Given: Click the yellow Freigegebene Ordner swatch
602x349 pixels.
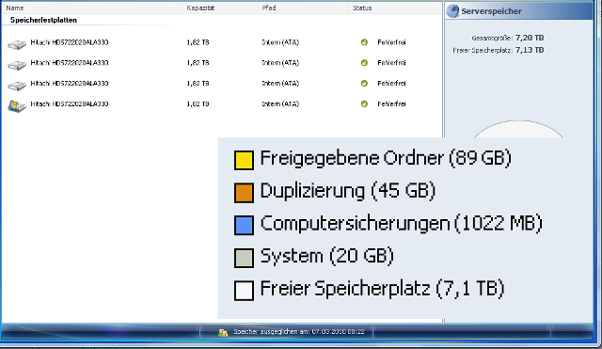Looking at the screenshot, I should (x=244, y=160).
